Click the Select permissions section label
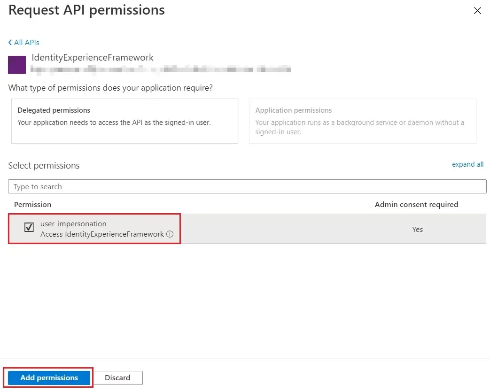 [44, 165]
